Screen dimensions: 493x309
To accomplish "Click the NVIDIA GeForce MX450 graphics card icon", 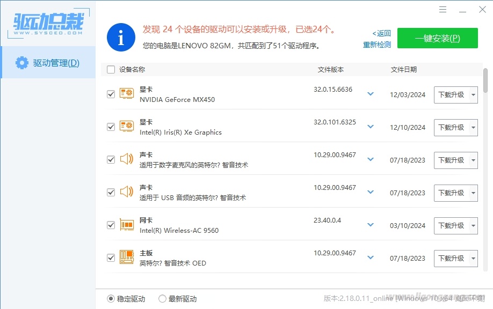I will click(127, 93).
